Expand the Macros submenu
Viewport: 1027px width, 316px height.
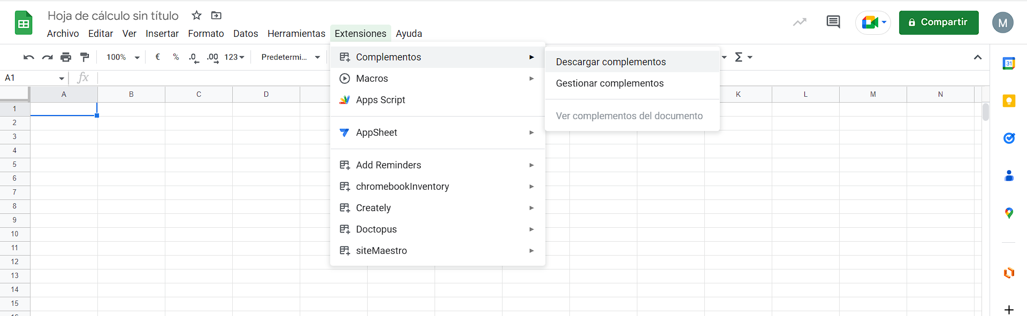(x=438, y=79)
